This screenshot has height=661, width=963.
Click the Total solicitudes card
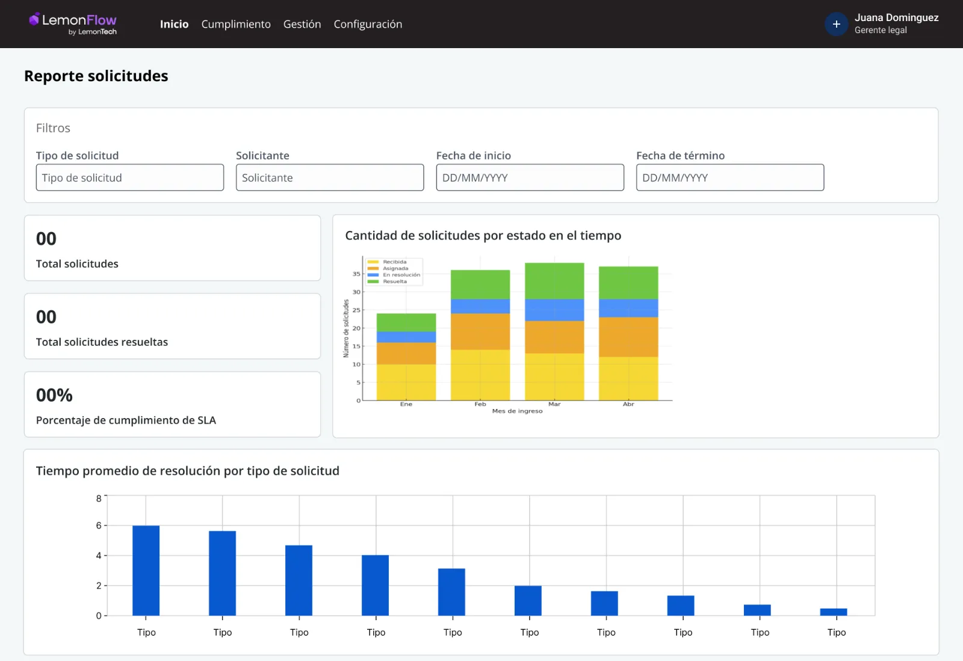pyautogui.click(x=172, y=248)
